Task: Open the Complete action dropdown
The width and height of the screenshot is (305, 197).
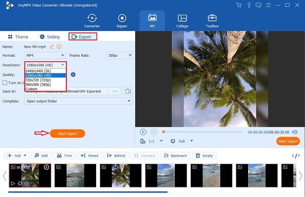Action: click(x=78, y=101)
